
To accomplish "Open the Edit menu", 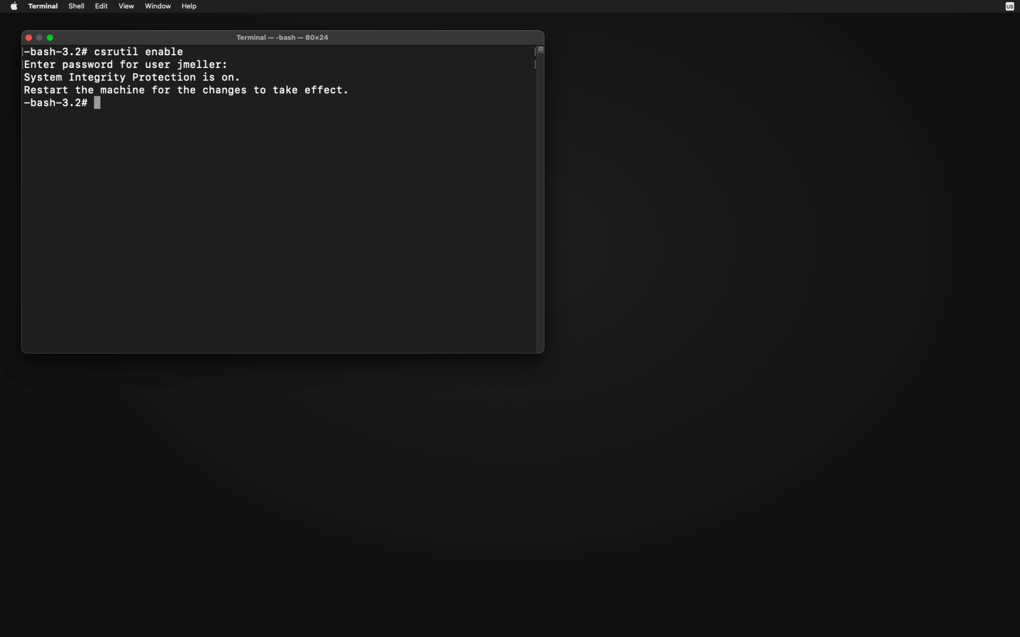I will [x=101, y=6].
